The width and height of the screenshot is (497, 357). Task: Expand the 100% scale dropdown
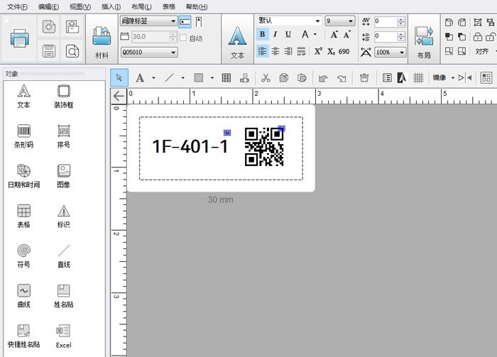tap(390, 53)
